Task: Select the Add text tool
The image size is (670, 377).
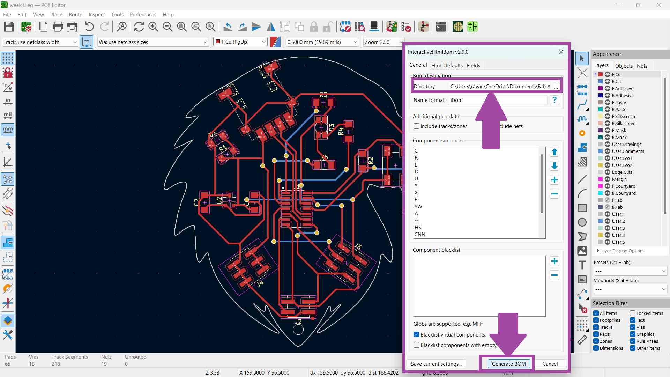Action: (x=582, y=265)
